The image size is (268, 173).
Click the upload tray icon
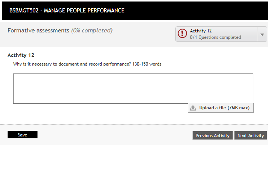coord(193,108)
